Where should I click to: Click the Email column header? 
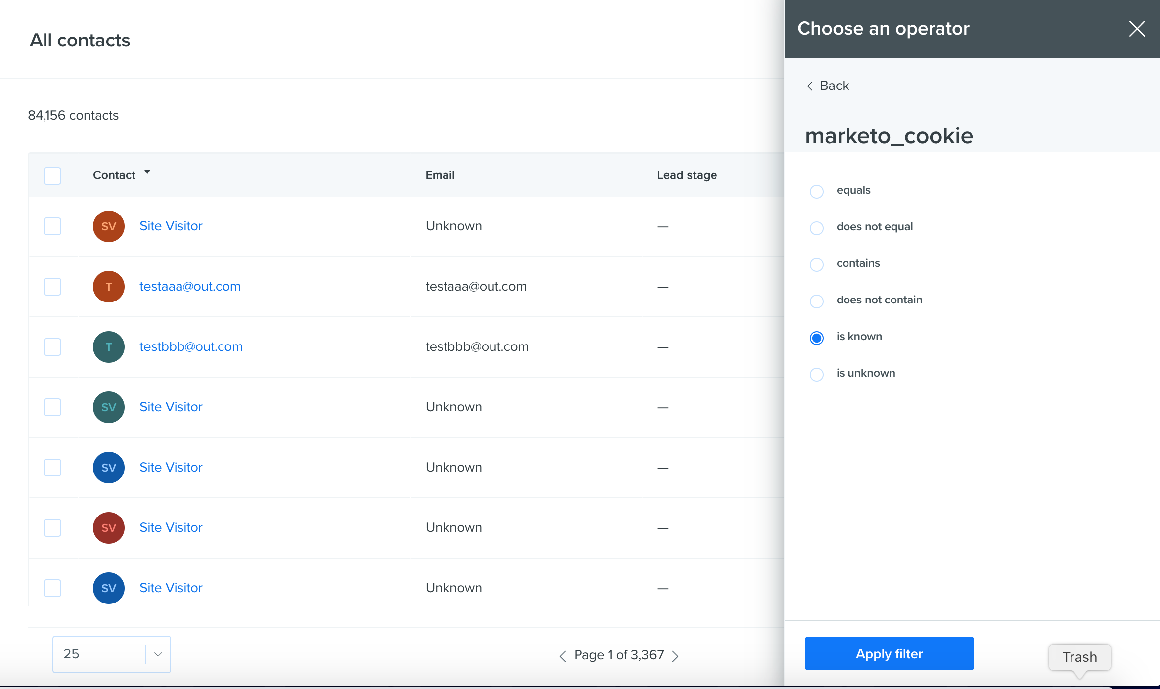(x=440, y=175)
